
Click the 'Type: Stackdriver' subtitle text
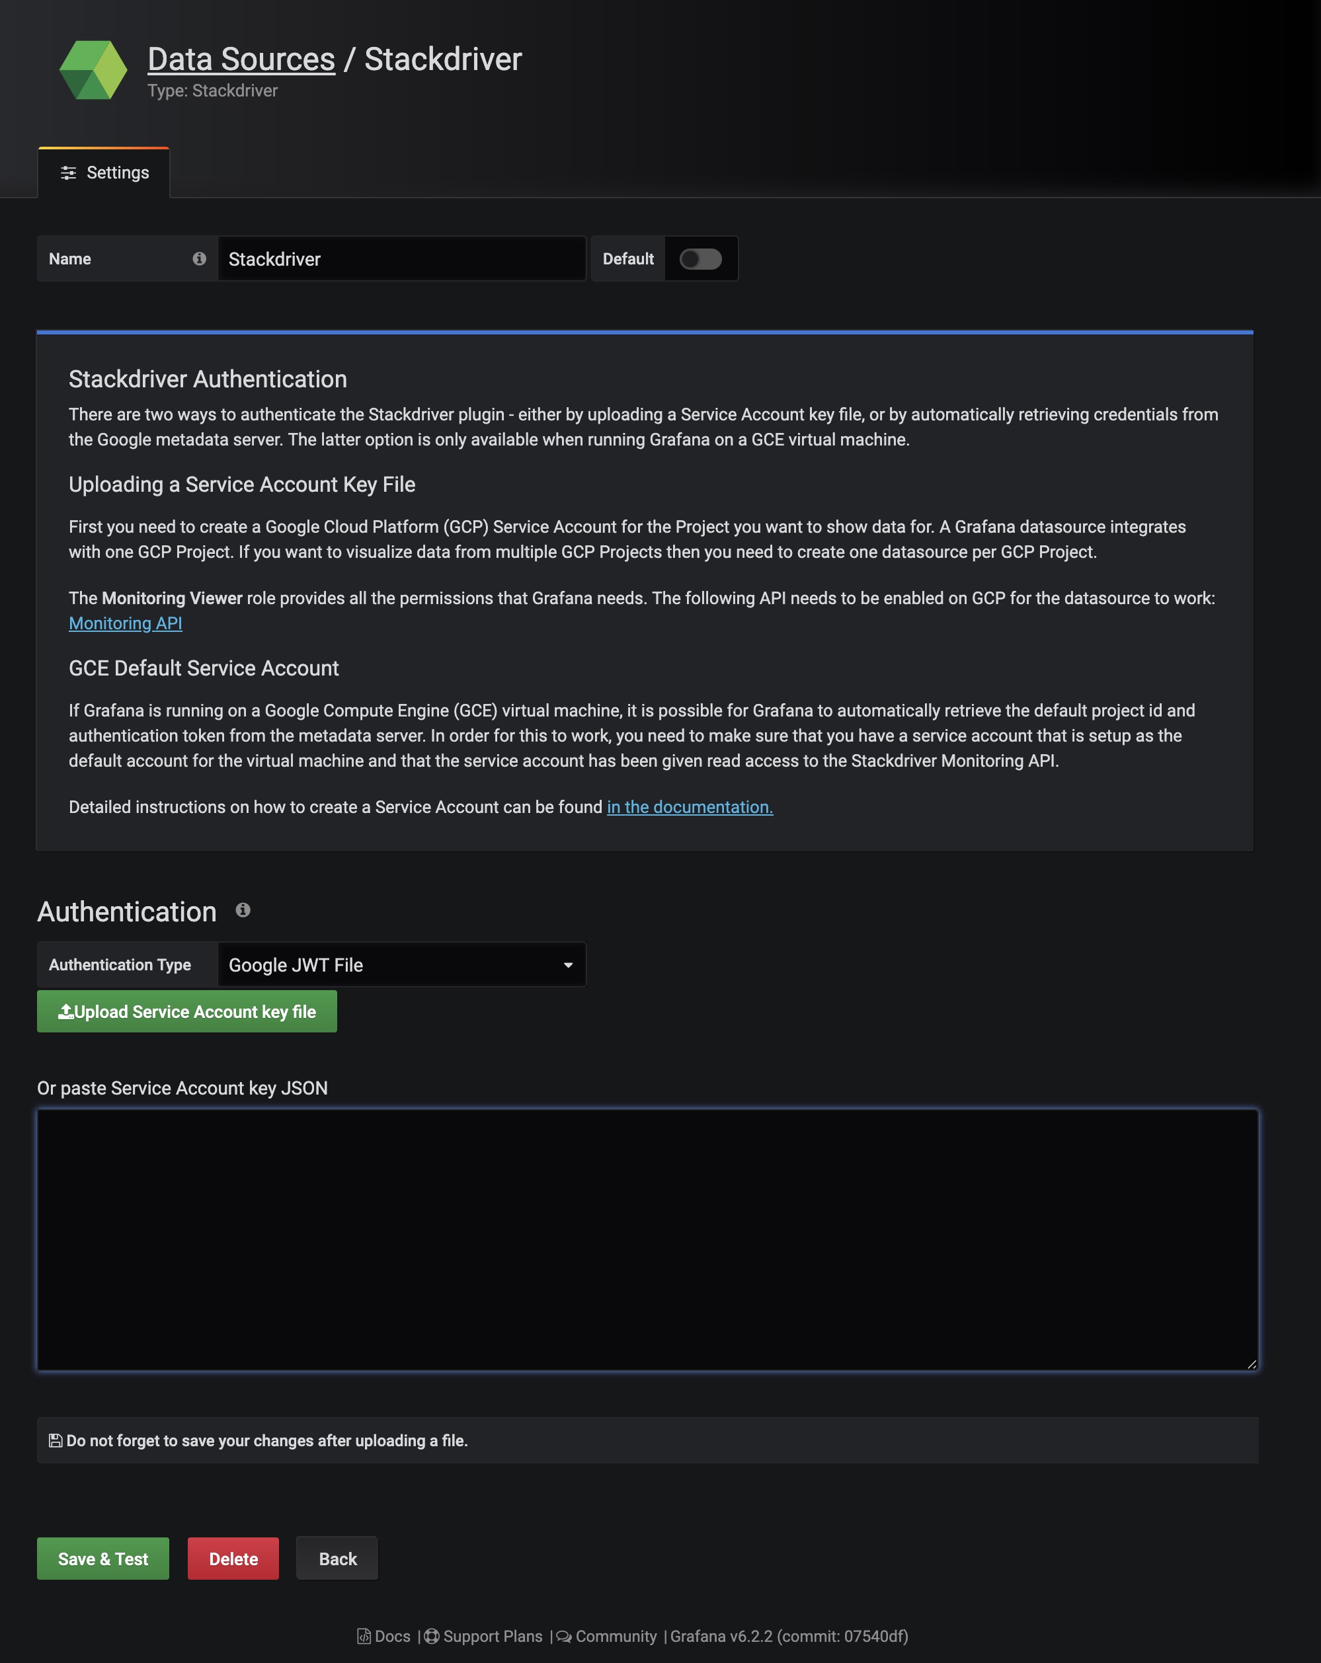[212, 91]
